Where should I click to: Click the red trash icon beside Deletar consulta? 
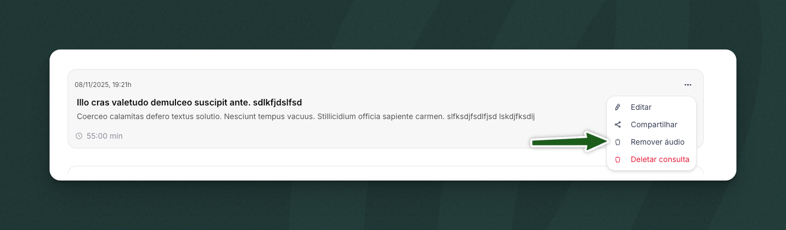tap(618, 160)
